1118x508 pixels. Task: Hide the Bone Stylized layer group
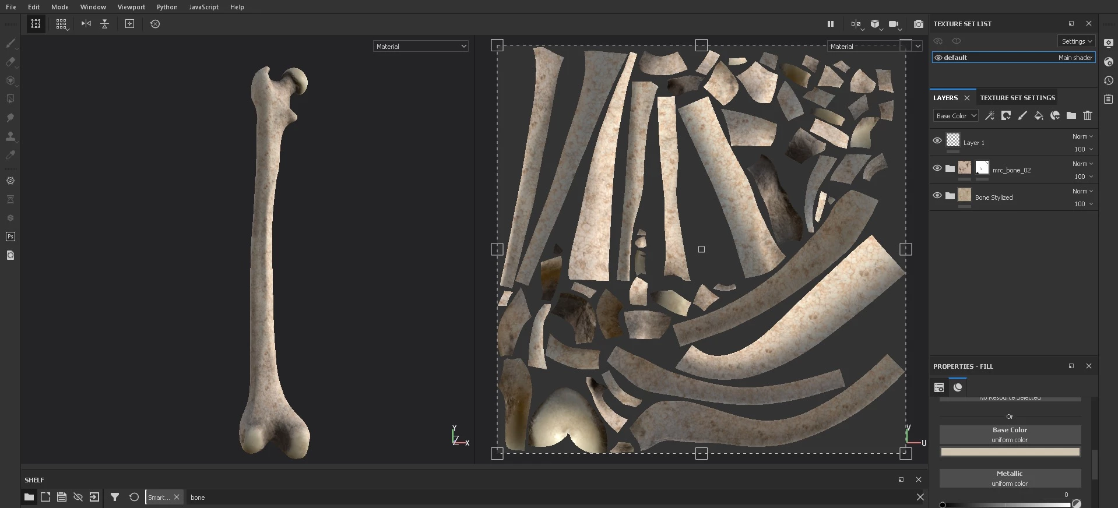[x=937, y=195]
